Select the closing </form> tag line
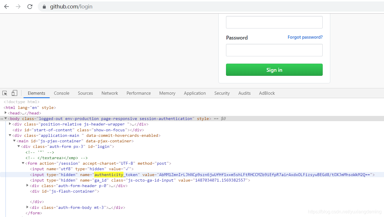The height and width of the screenshot is (217, 384). (34, 213)
